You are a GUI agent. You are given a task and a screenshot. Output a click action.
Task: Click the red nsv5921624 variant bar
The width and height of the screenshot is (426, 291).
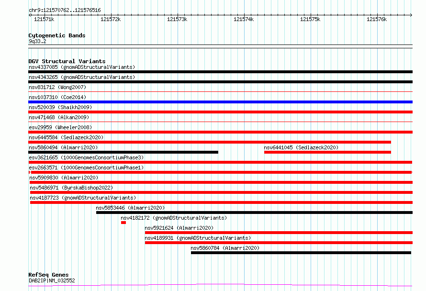tap(279, 233)
